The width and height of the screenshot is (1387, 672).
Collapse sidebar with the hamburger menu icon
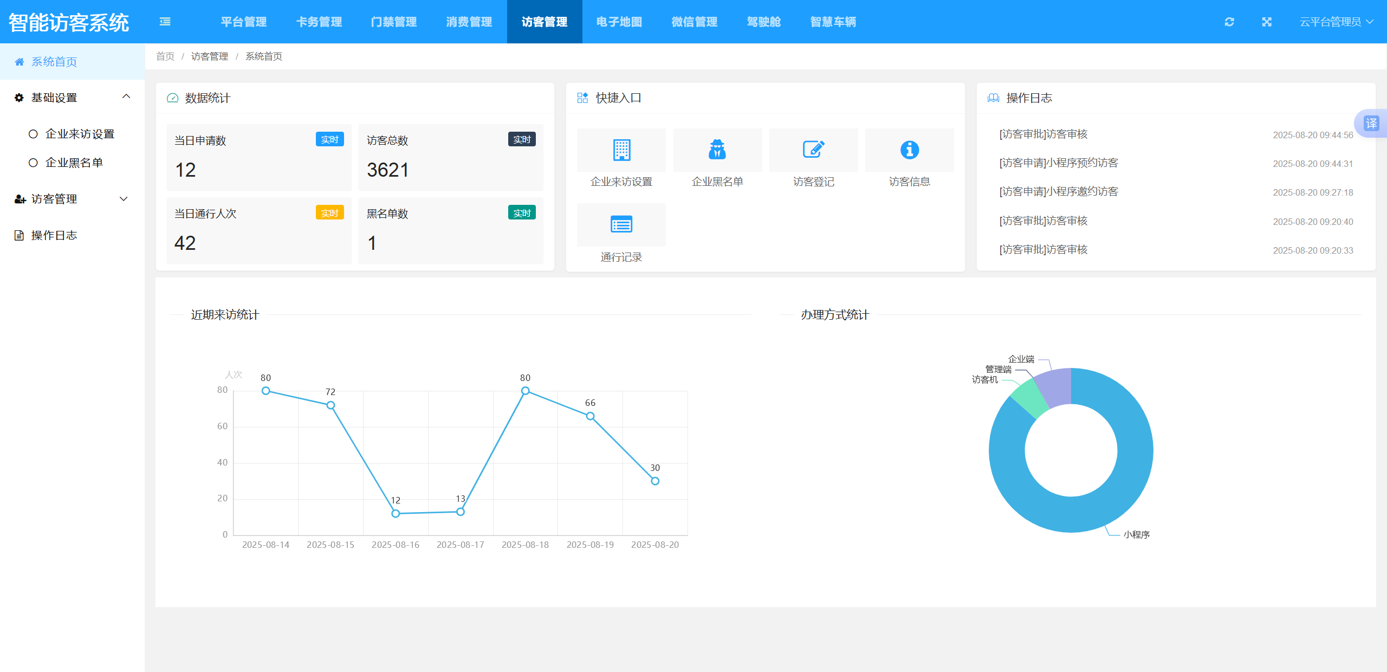(x=165, y=22)
